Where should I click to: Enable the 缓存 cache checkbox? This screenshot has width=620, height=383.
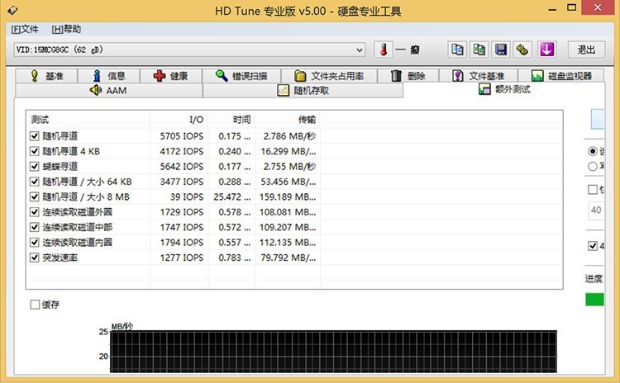click(35, 305)
